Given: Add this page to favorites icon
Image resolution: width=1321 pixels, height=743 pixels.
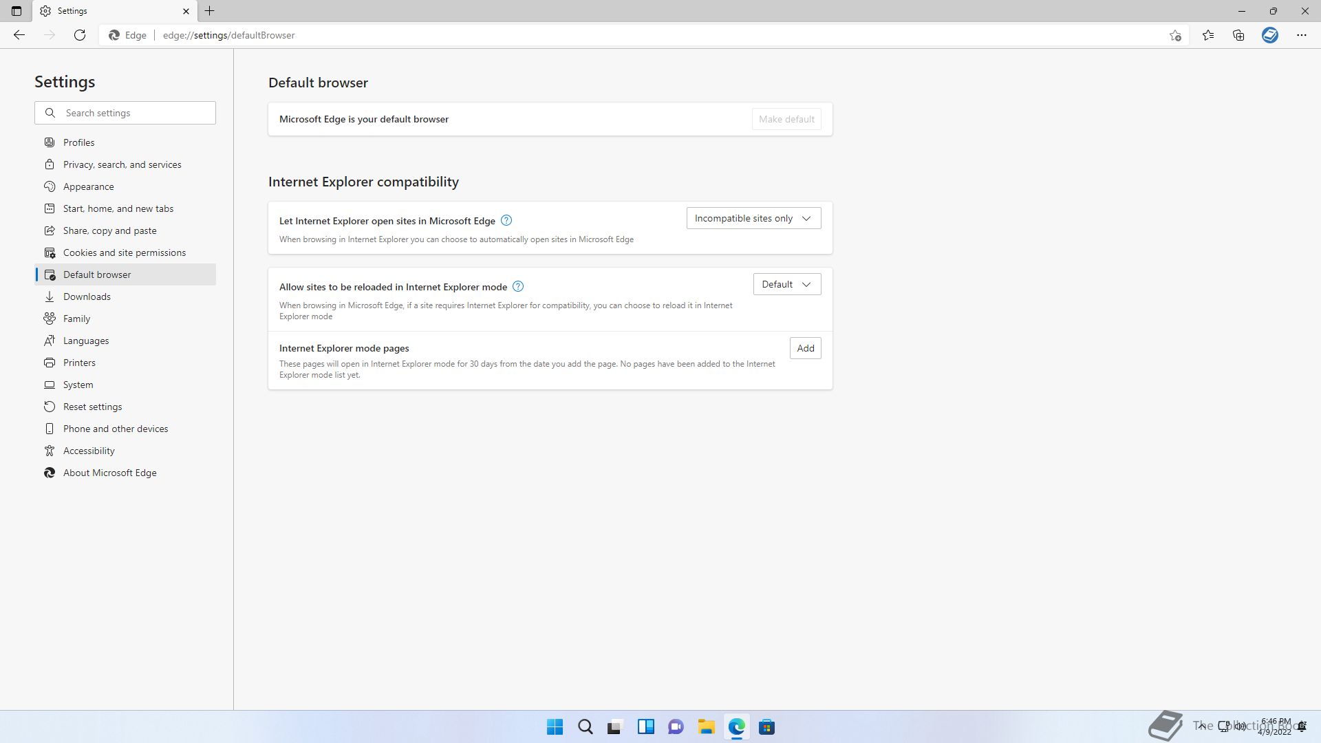Looking at the screenshot, I should 1175,35.
